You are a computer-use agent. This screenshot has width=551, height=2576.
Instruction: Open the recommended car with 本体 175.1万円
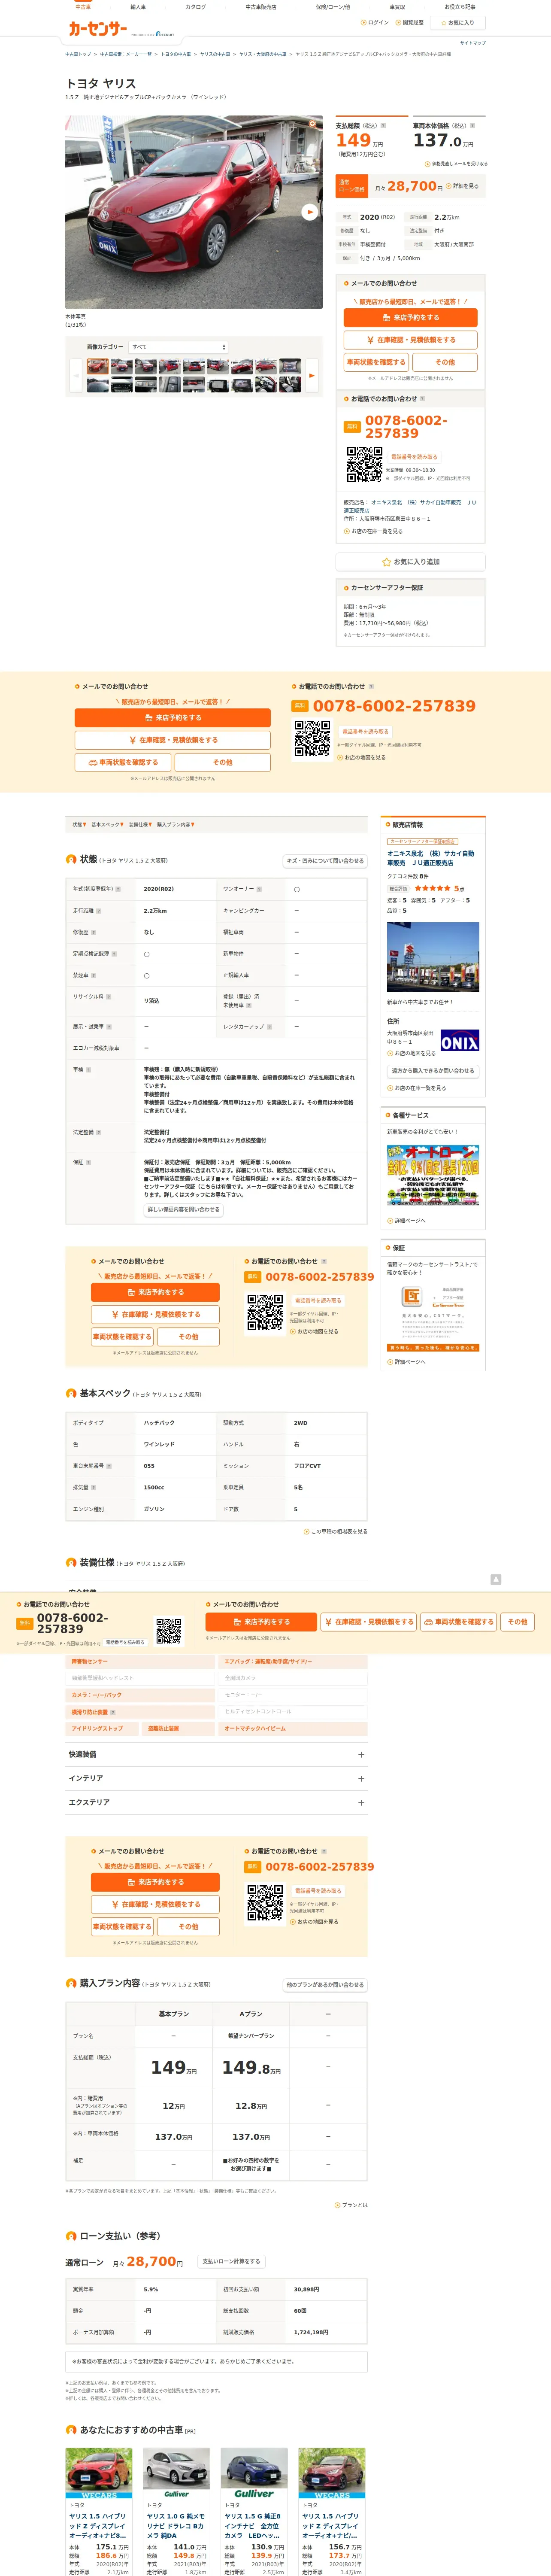click(x=99, y=2511)
